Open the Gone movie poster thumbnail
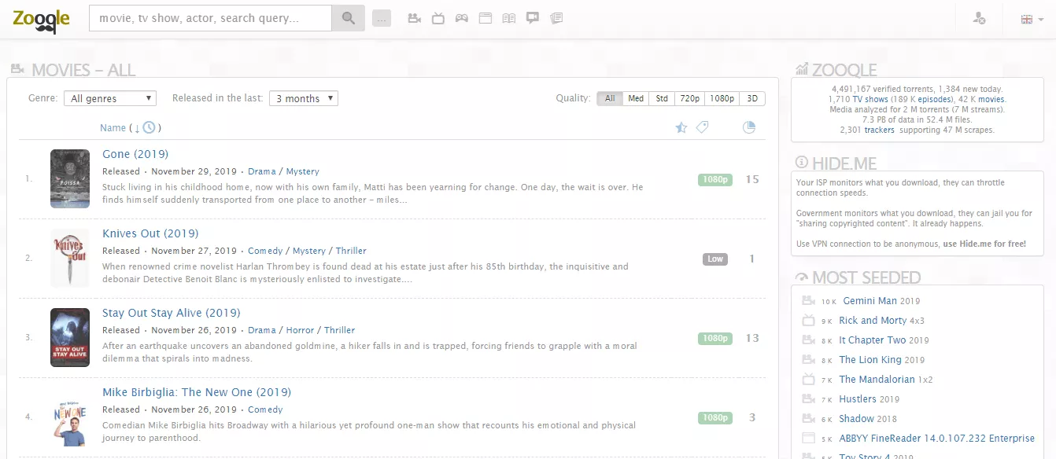Screen dimensions: 1056x459 click(x=70, y=178)
